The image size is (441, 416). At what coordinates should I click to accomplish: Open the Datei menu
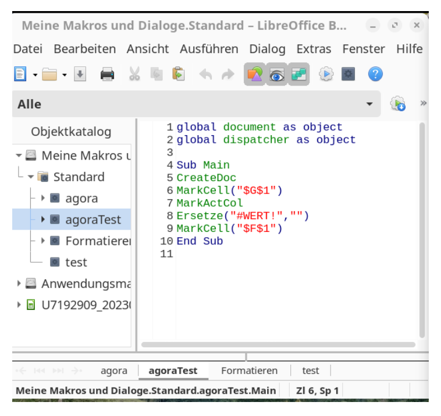pyautogui.click(x=28, y=49)
